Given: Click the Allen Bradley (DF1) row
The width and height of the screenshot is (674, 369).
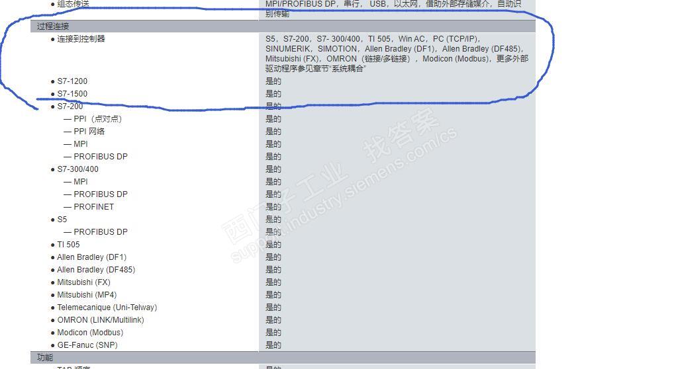Looking at the screenshot, I should 91,257.
